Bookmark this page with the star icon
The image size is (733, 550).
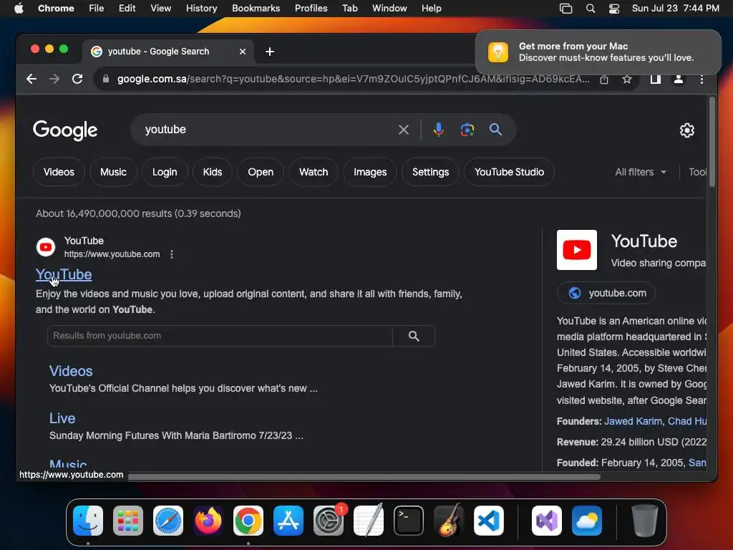627,79
